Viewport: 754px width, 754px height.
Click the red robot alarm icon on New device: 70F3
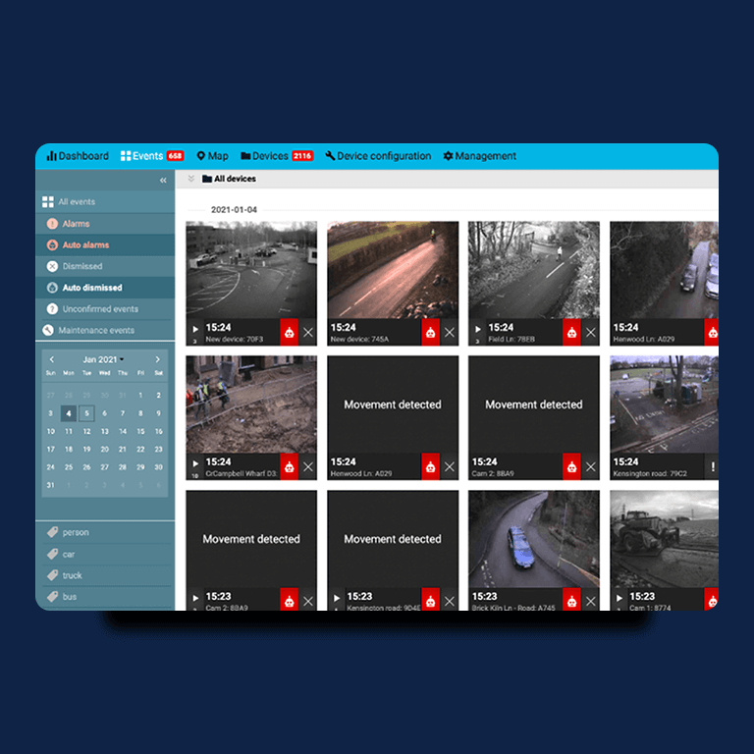point(289,332)
